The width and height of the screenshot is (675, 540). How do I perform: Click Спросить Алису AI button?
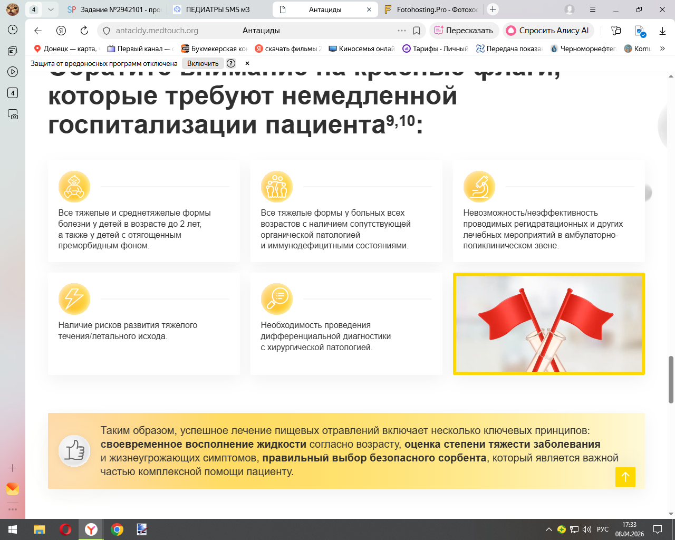548,31
